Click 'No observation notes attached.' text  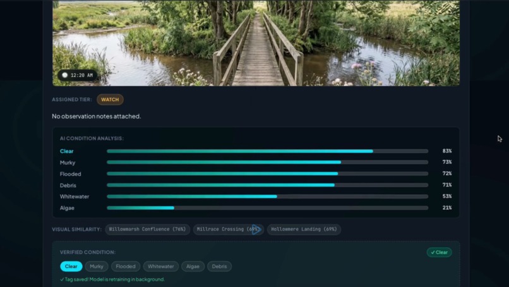pos(97,116)
